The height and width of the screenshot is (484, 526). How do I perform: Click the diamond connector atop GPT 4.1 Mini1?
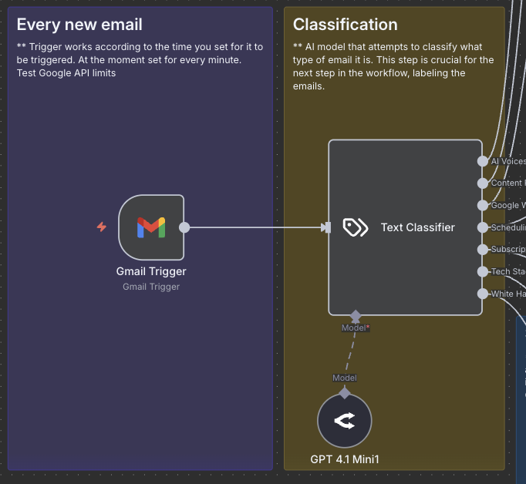tap(345, 393)
